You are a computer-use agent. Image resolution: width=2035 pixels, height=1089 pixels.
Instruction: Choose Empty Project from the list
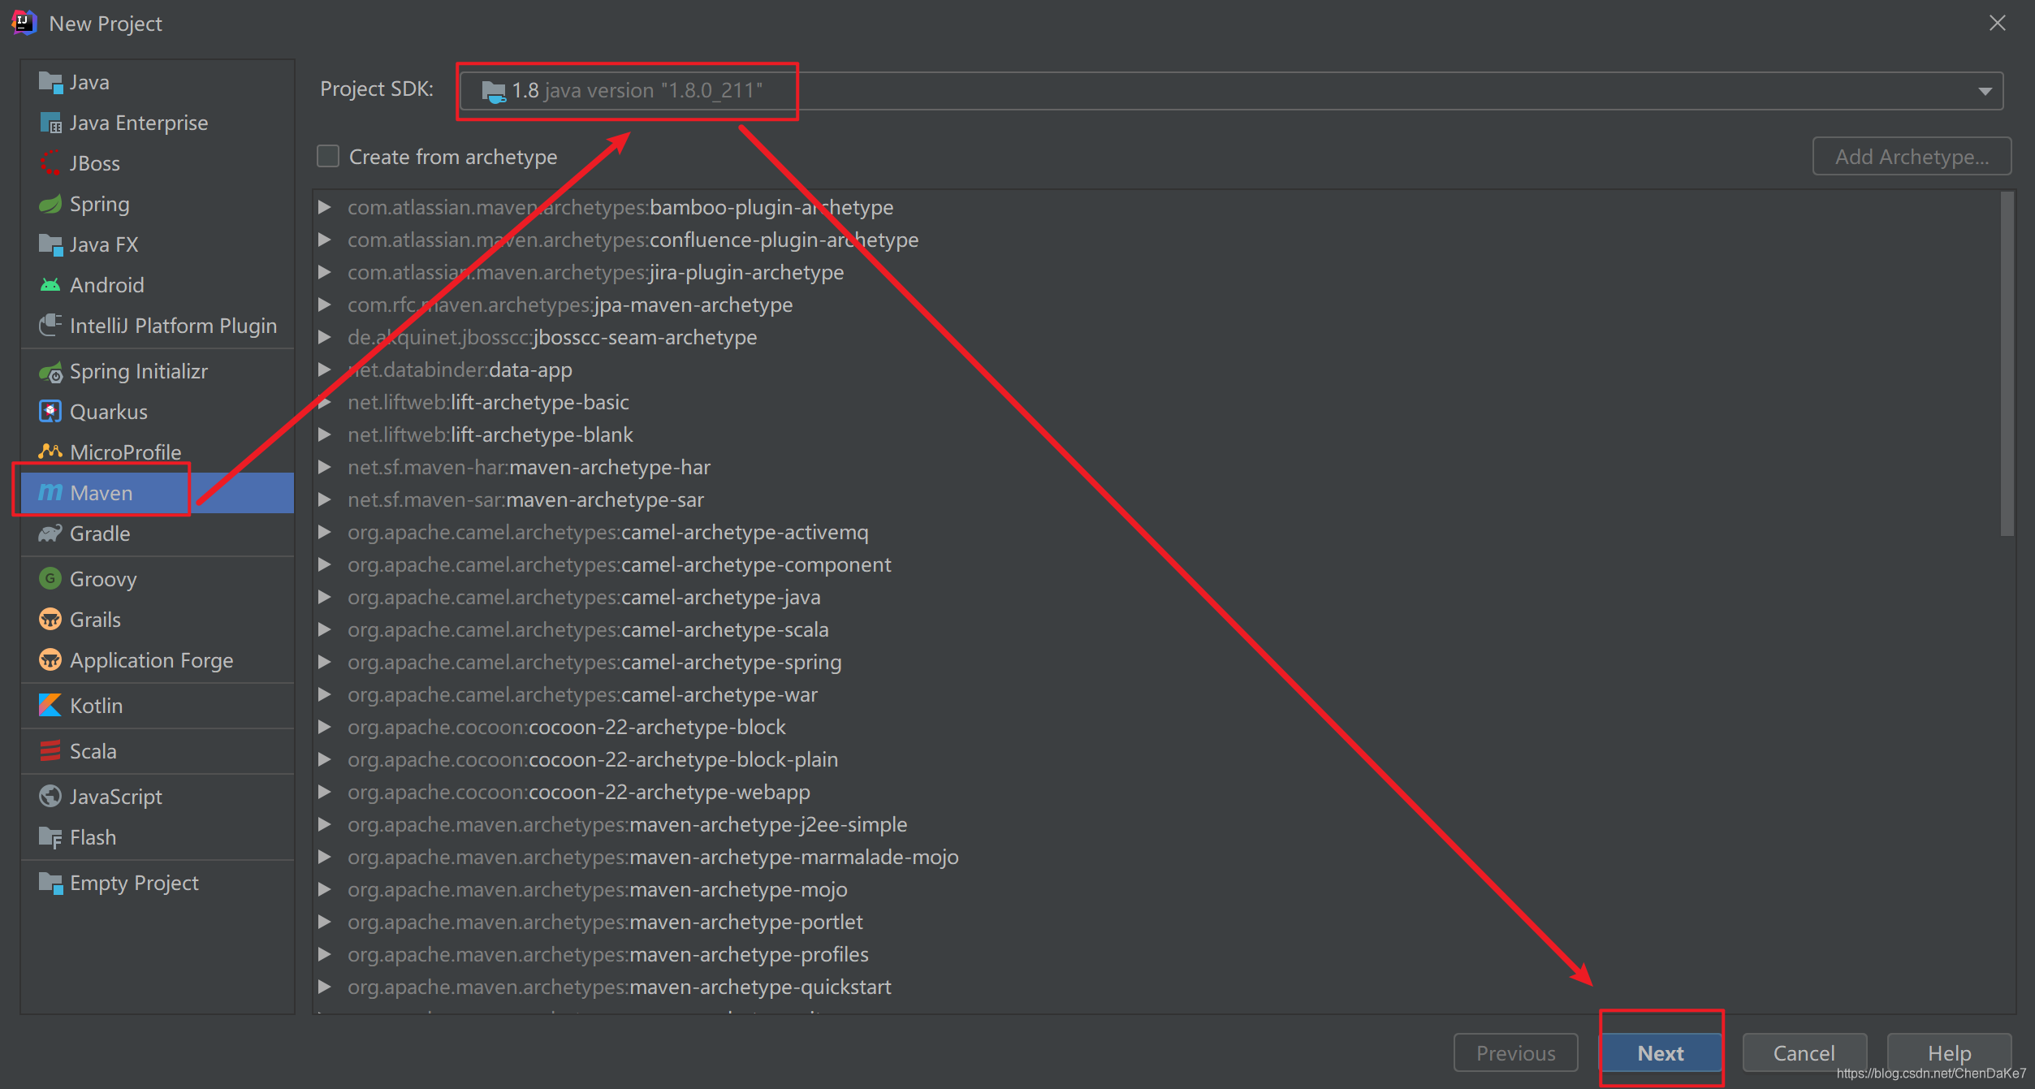click(x=134, y=883)
